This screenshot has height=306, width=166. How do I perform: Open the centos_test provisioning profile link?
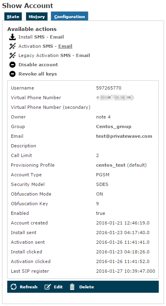tap(111, 165)
